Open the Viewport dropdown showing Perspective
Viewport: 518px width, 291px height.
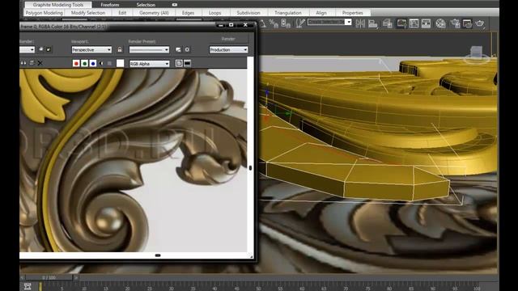[x=91, y=50]
